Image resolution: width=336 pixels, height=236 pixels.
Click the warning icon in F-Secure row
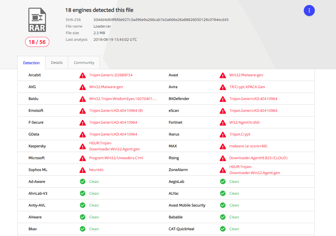(82, 123)
